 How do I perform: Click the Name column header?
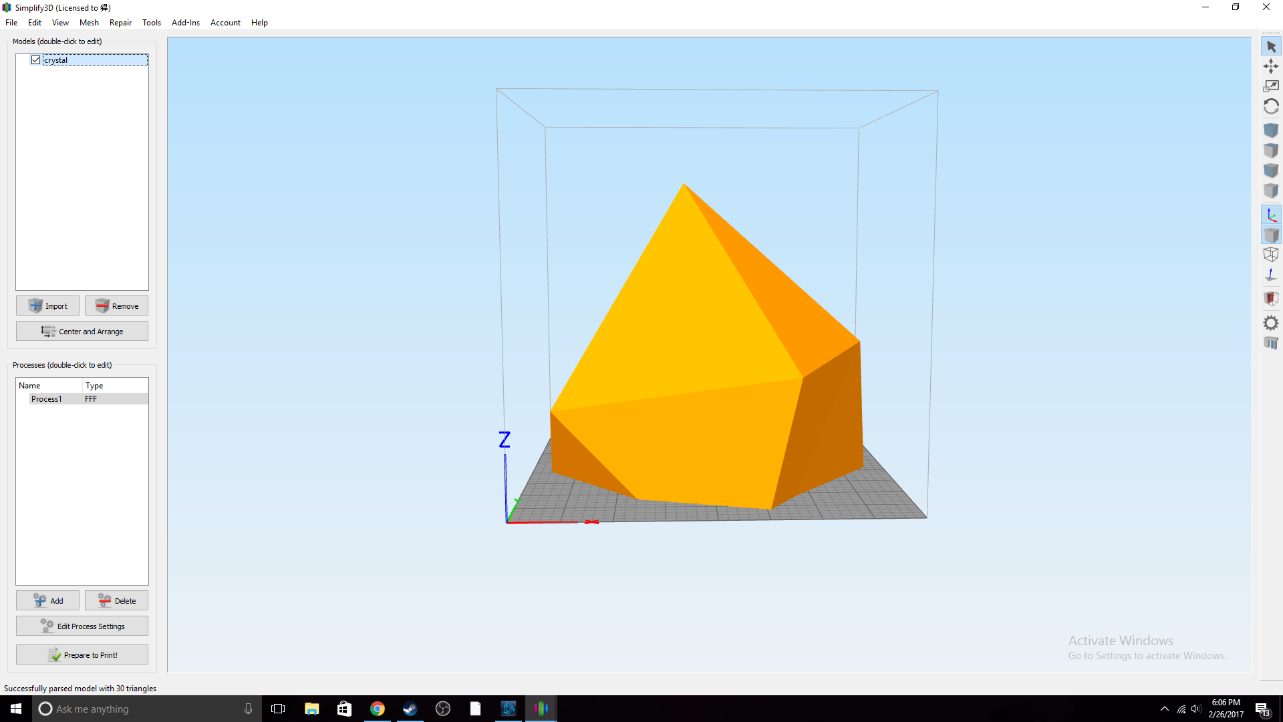tap(49, 386)
